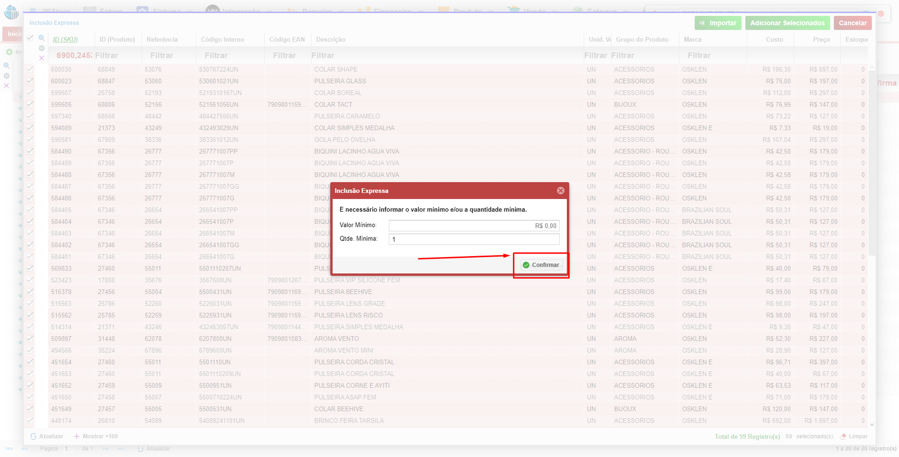Click the Marca column header
The image size is (899, 457).
pos(692,39)
